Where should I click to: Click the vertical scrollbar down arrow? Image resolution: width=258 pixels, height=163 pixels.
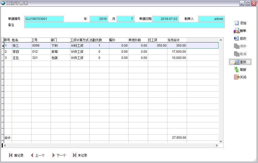pyautogui.click(x=220, y=141)
